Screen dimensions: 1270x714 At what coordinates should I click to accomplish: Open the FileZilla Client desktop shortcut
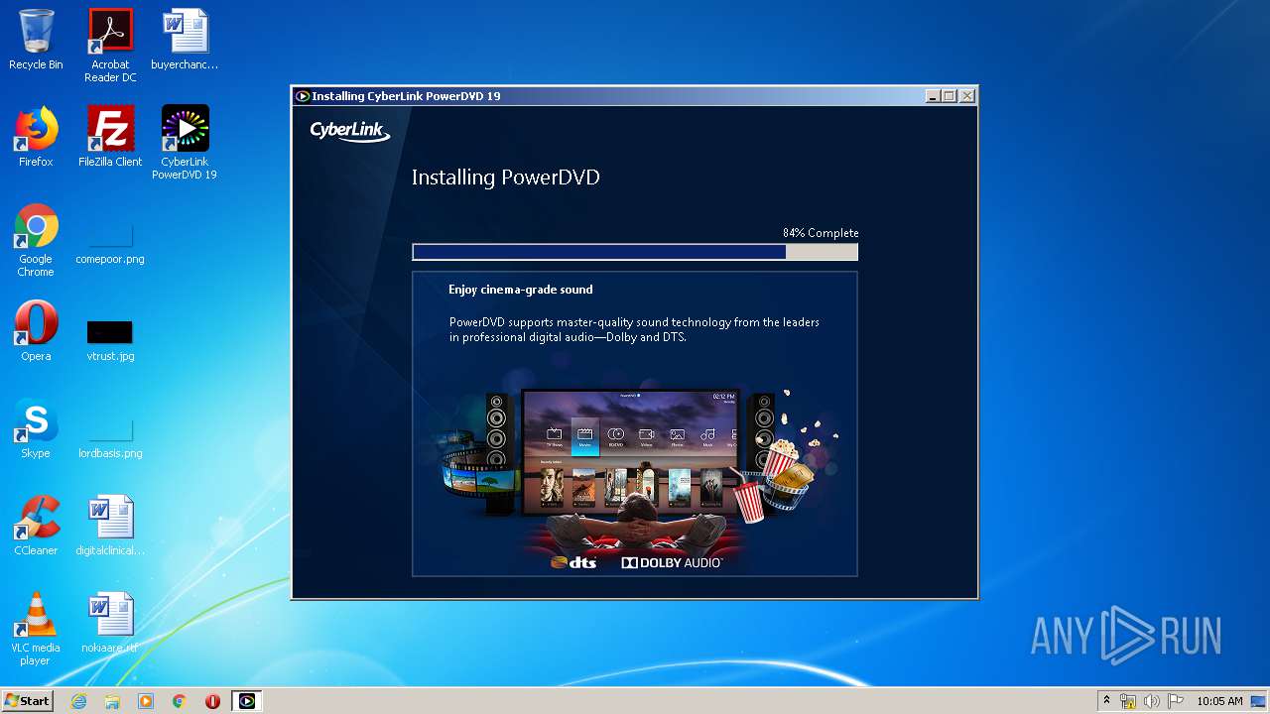(x=110, y=137)
